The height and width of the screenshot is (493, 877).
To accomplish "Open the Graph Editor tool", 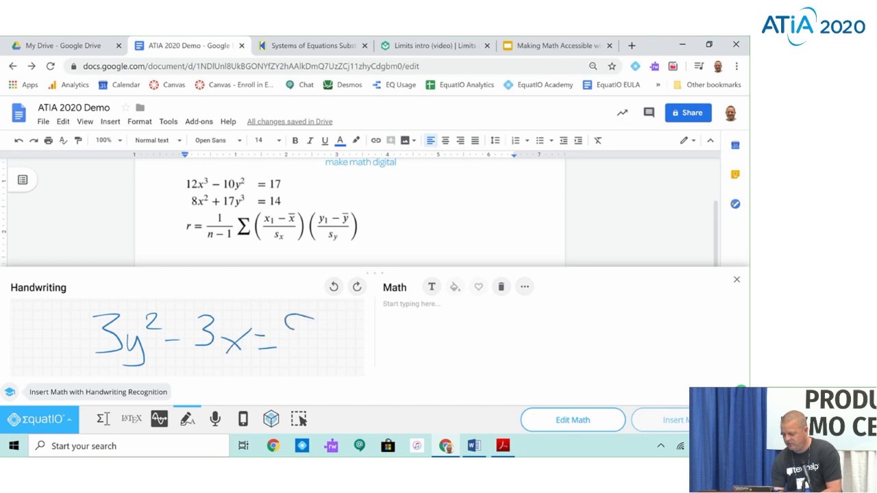I will click(159, 419).
